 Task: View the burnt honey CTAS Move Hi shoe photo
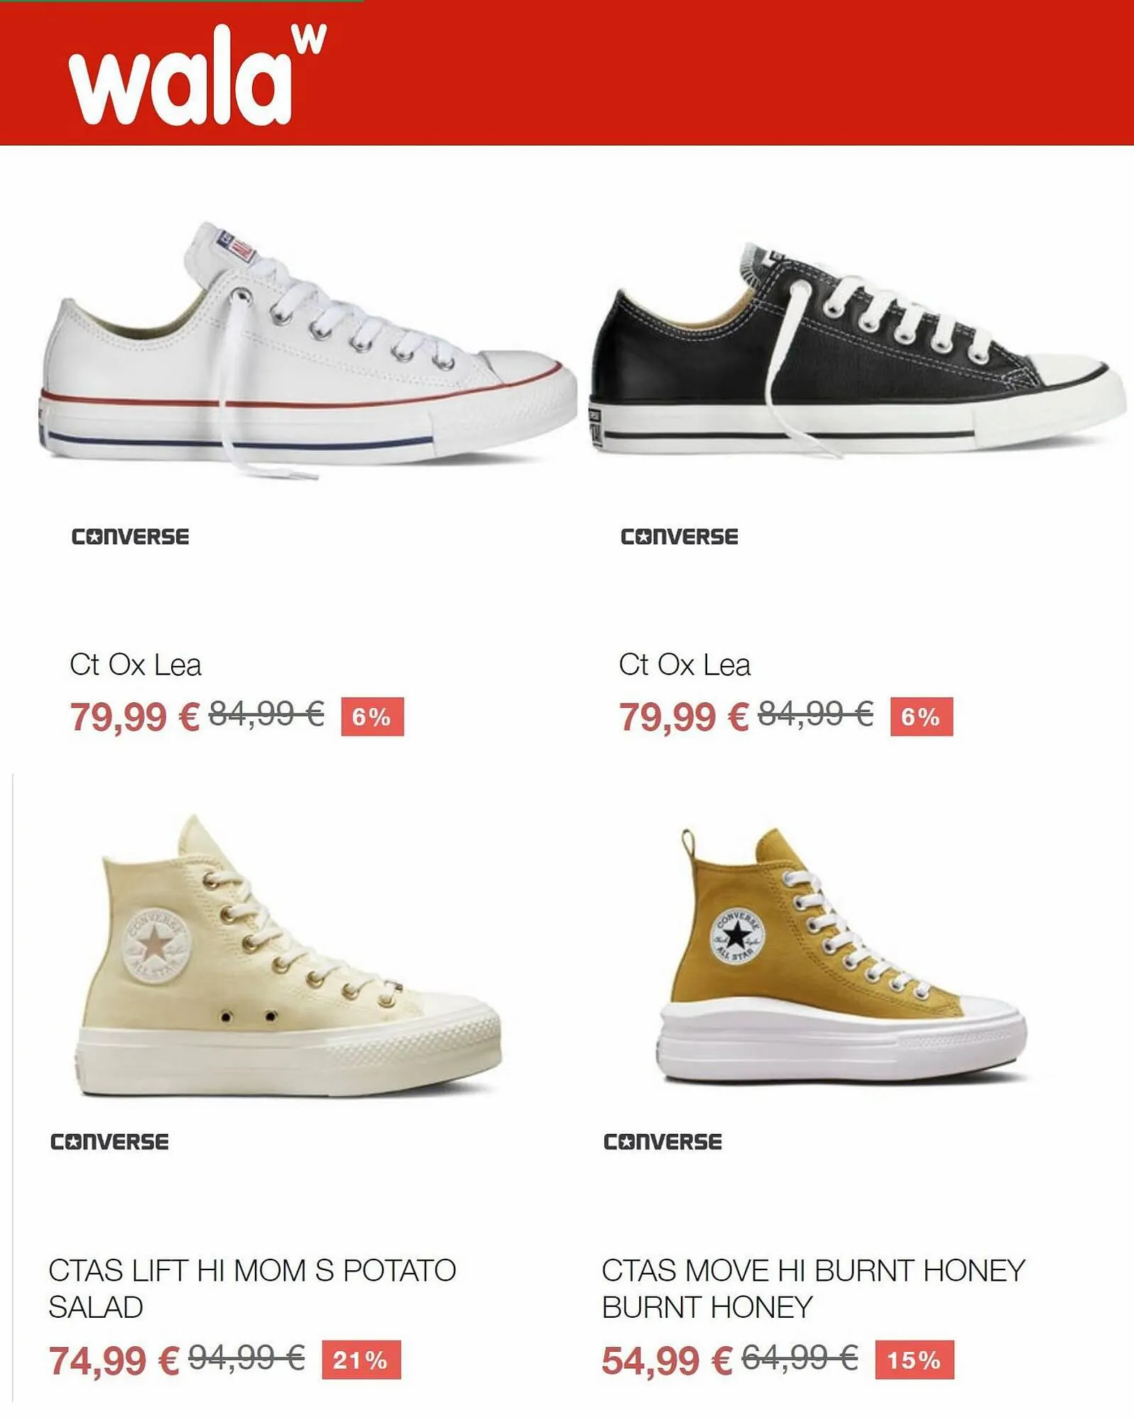click(x=841, y=955)
